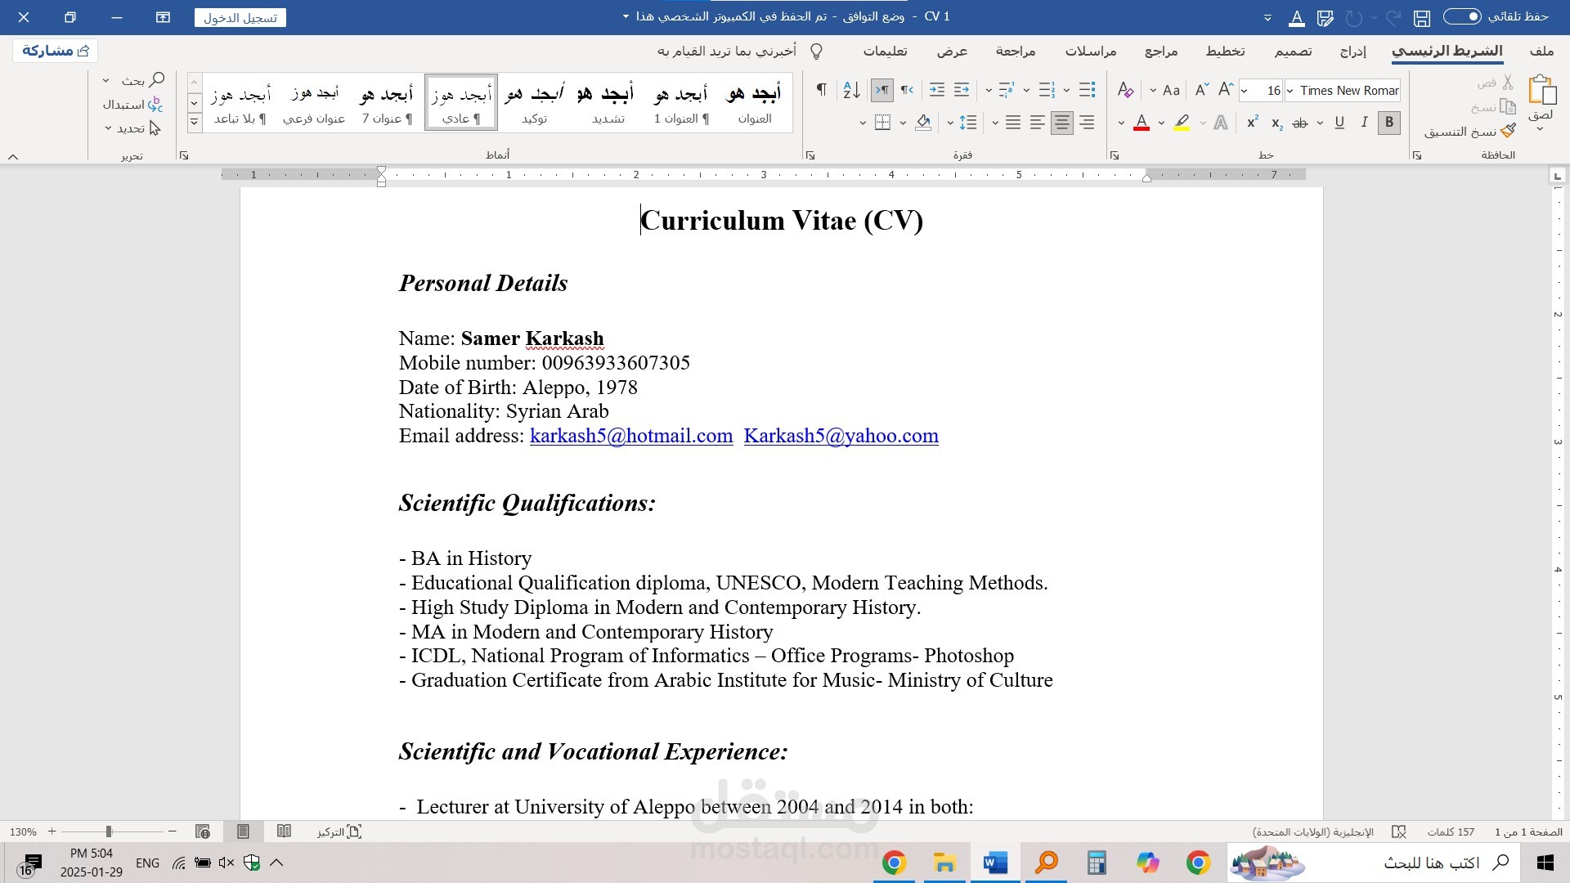
Task: Click the spelling check status icon
Action: 1399,831
